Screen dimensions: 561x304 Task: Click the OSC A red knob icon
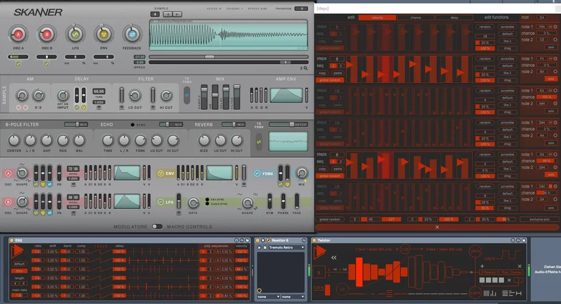pyautogui.click(x=19, y=34)
